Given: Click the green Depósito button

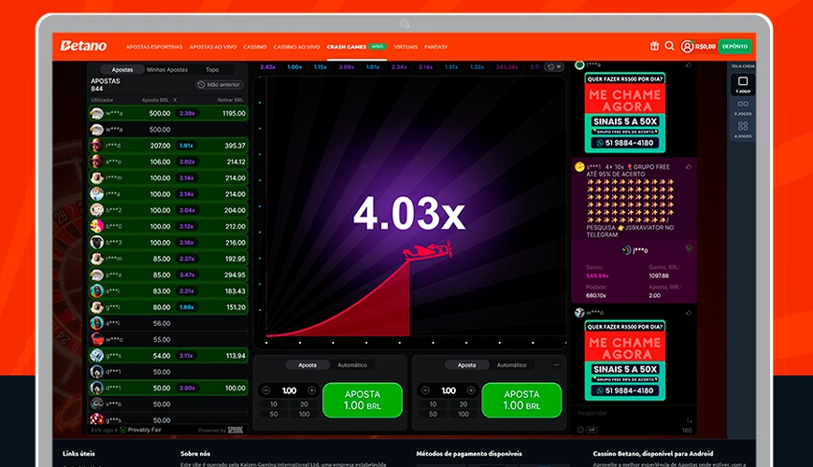Looking at the screenshot, I should [735, 46].
